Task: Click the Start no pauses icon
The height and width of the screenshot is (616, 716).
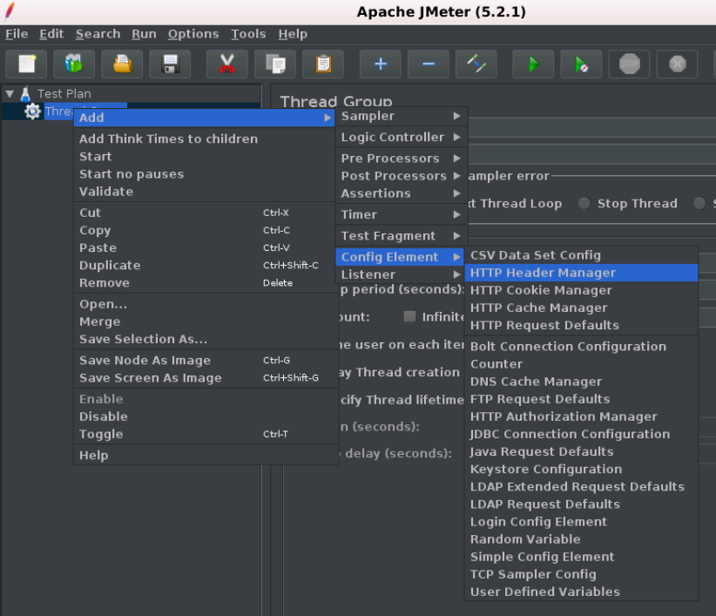Action: [581, 64]
